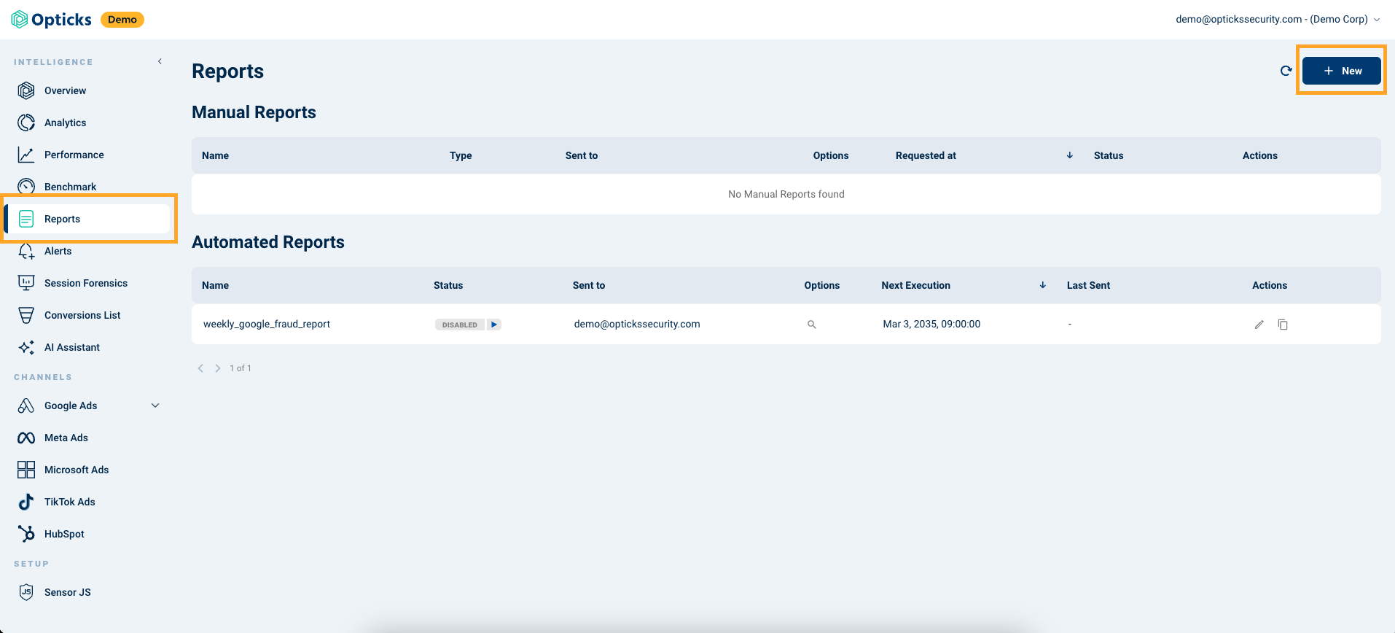Image resolution: width=1395 pixels, height=633 pixels.
Task: Open the Session Forensics icon
Action: point(26,283)
